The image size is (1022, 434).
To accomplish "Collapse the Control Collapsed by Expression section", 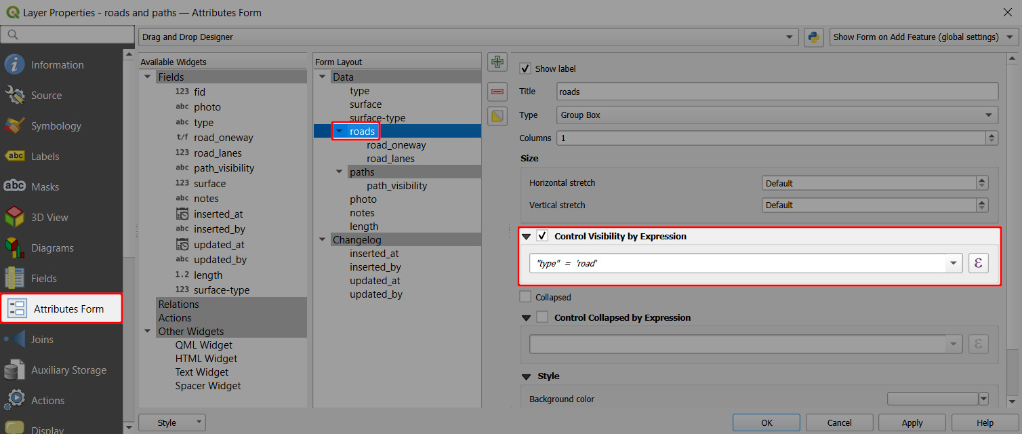I will (x=526, y=317).
